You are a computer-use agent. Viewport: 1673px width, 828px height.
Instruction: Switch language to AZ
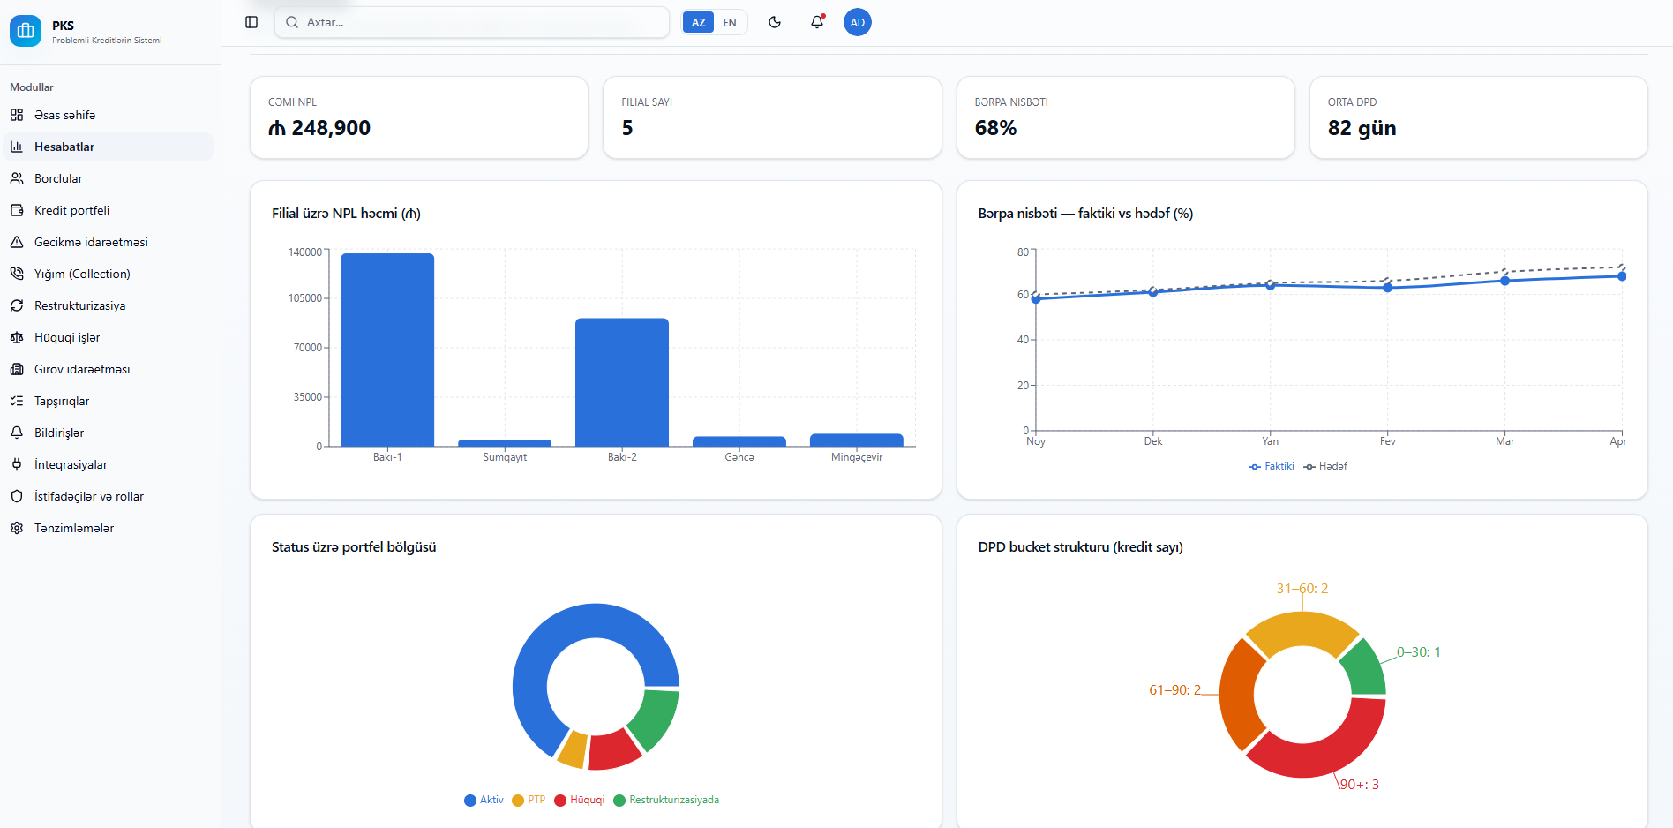(x=698, y=22)
